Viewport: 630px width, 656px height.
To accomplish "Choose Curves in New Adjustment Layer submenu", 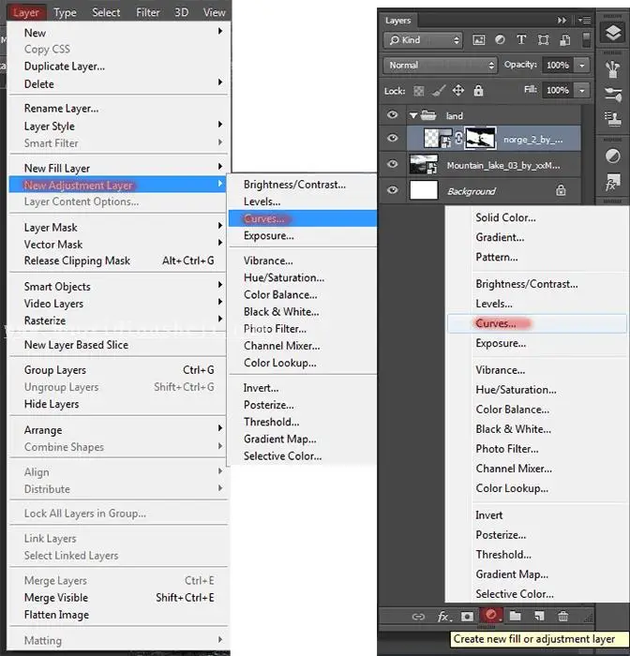I will point(303,218).
